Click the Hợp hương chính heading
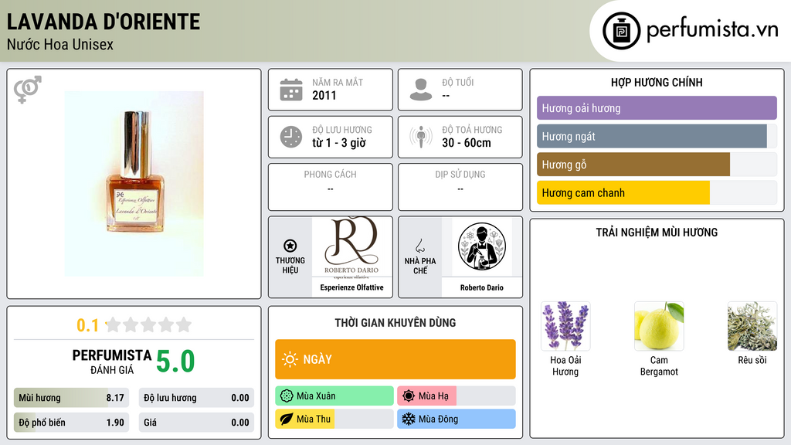The height and width of the screenshot is (445, 791). [657, 82]
